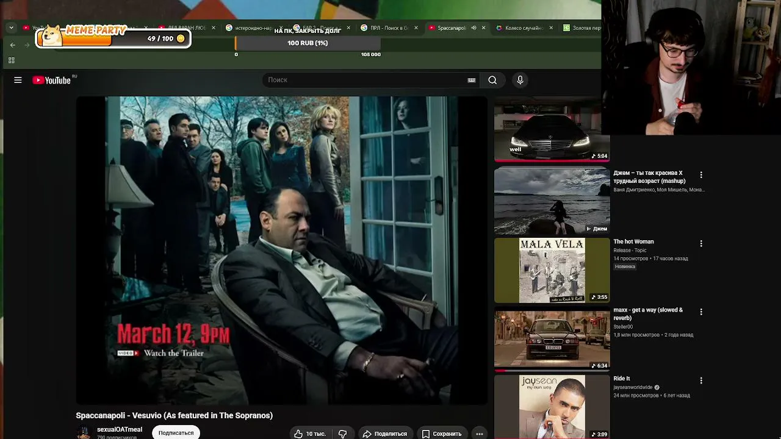
Task: Dislike the video with thumbs down
Action: coord(342,434)
